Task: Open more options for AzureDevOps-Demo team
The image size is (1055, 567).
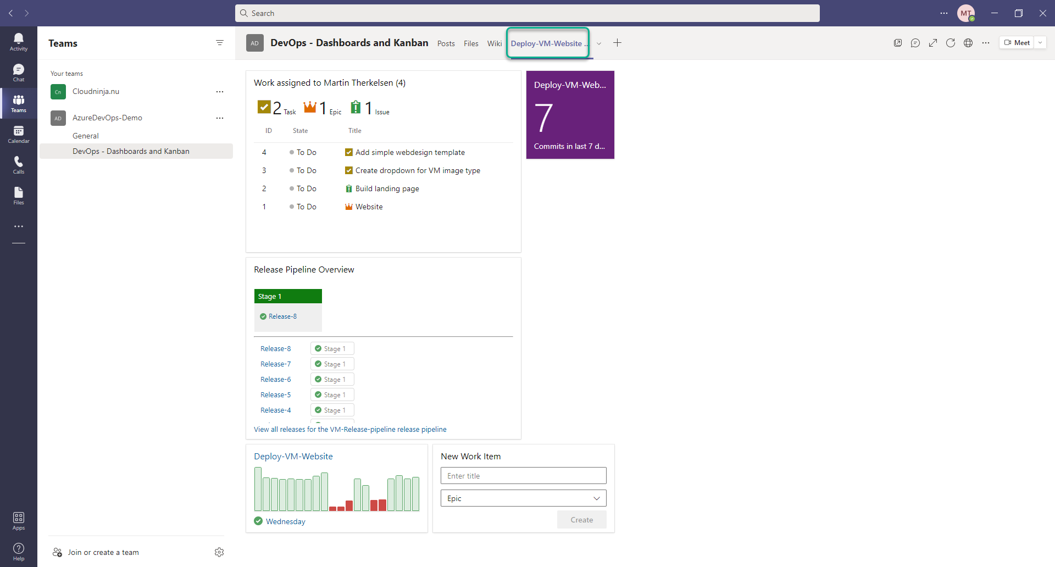Action: [220, 118]
